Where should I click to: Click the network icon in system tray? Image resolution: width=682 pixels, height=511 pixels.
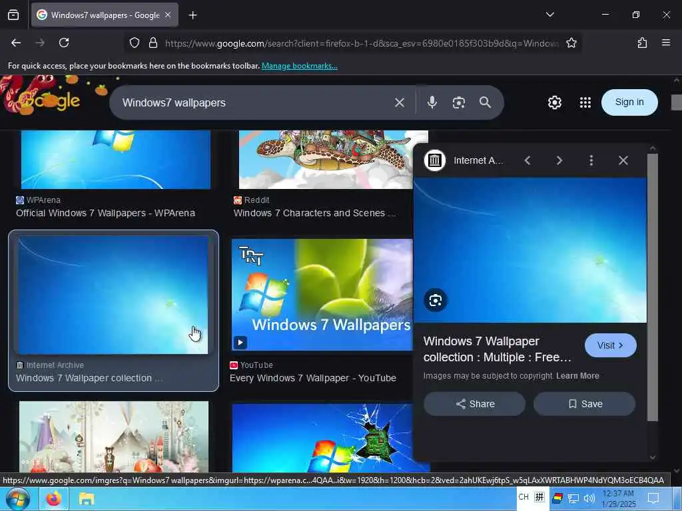click(573, 499)
